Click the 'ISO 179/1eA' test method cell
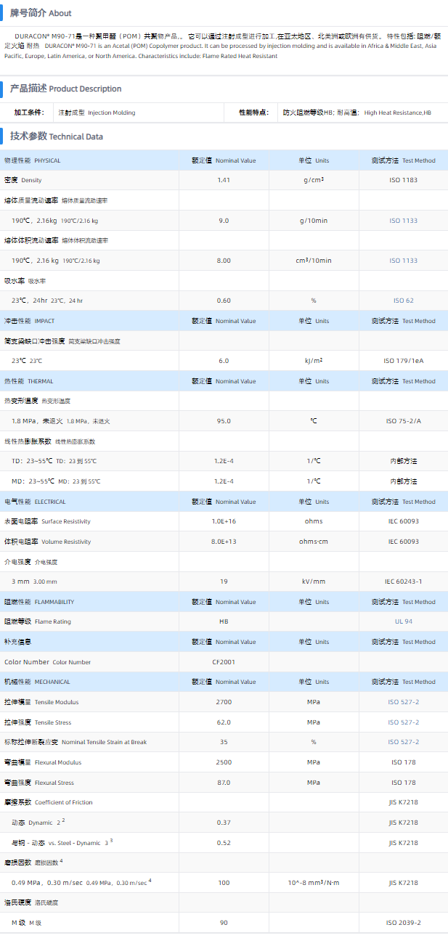 coord(403,361)
